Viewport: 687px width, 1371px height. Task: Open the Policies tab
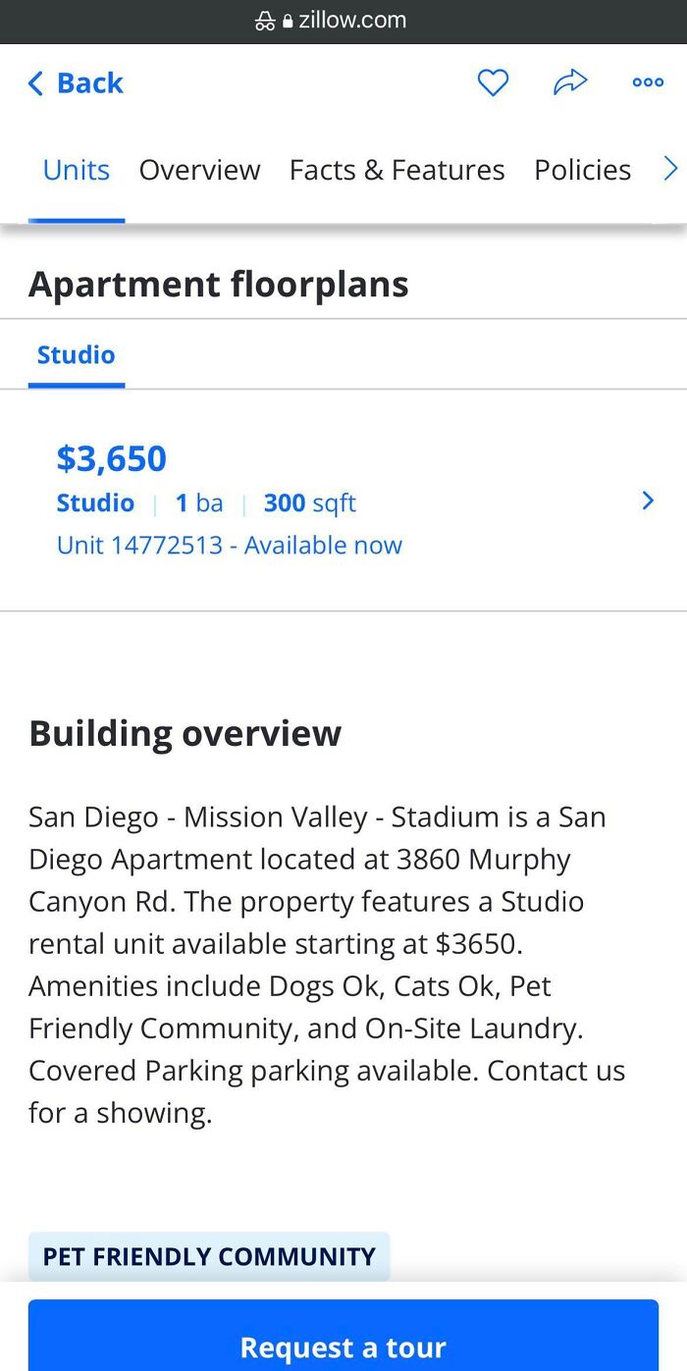click(582, 169)
